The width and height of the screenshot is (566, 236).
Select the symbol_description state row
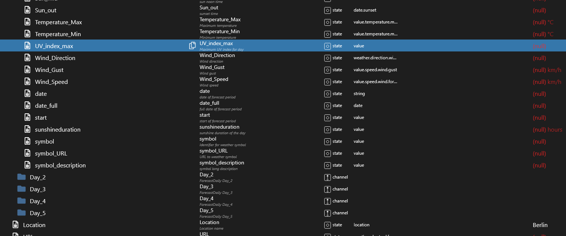coord(60,165)
